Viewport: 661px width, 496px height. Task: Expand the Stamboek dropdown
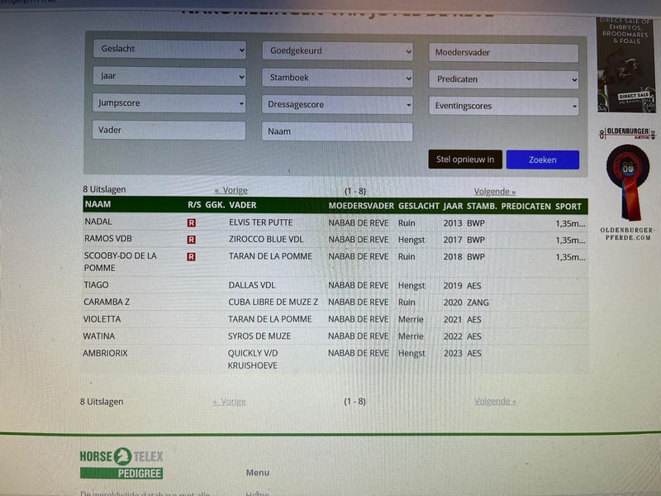tap(338, 79)
